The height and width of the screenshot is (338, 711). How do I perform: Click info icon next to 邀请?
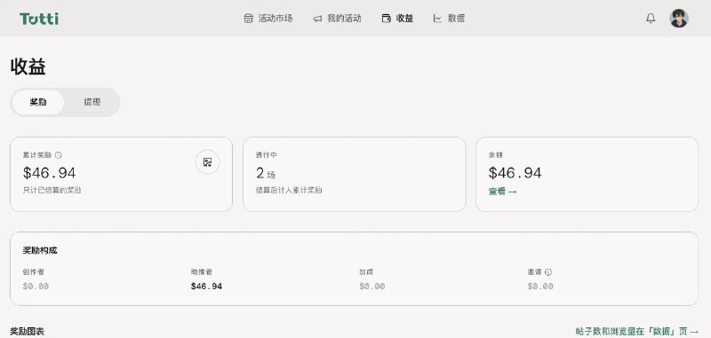click(x=548, y=272)
